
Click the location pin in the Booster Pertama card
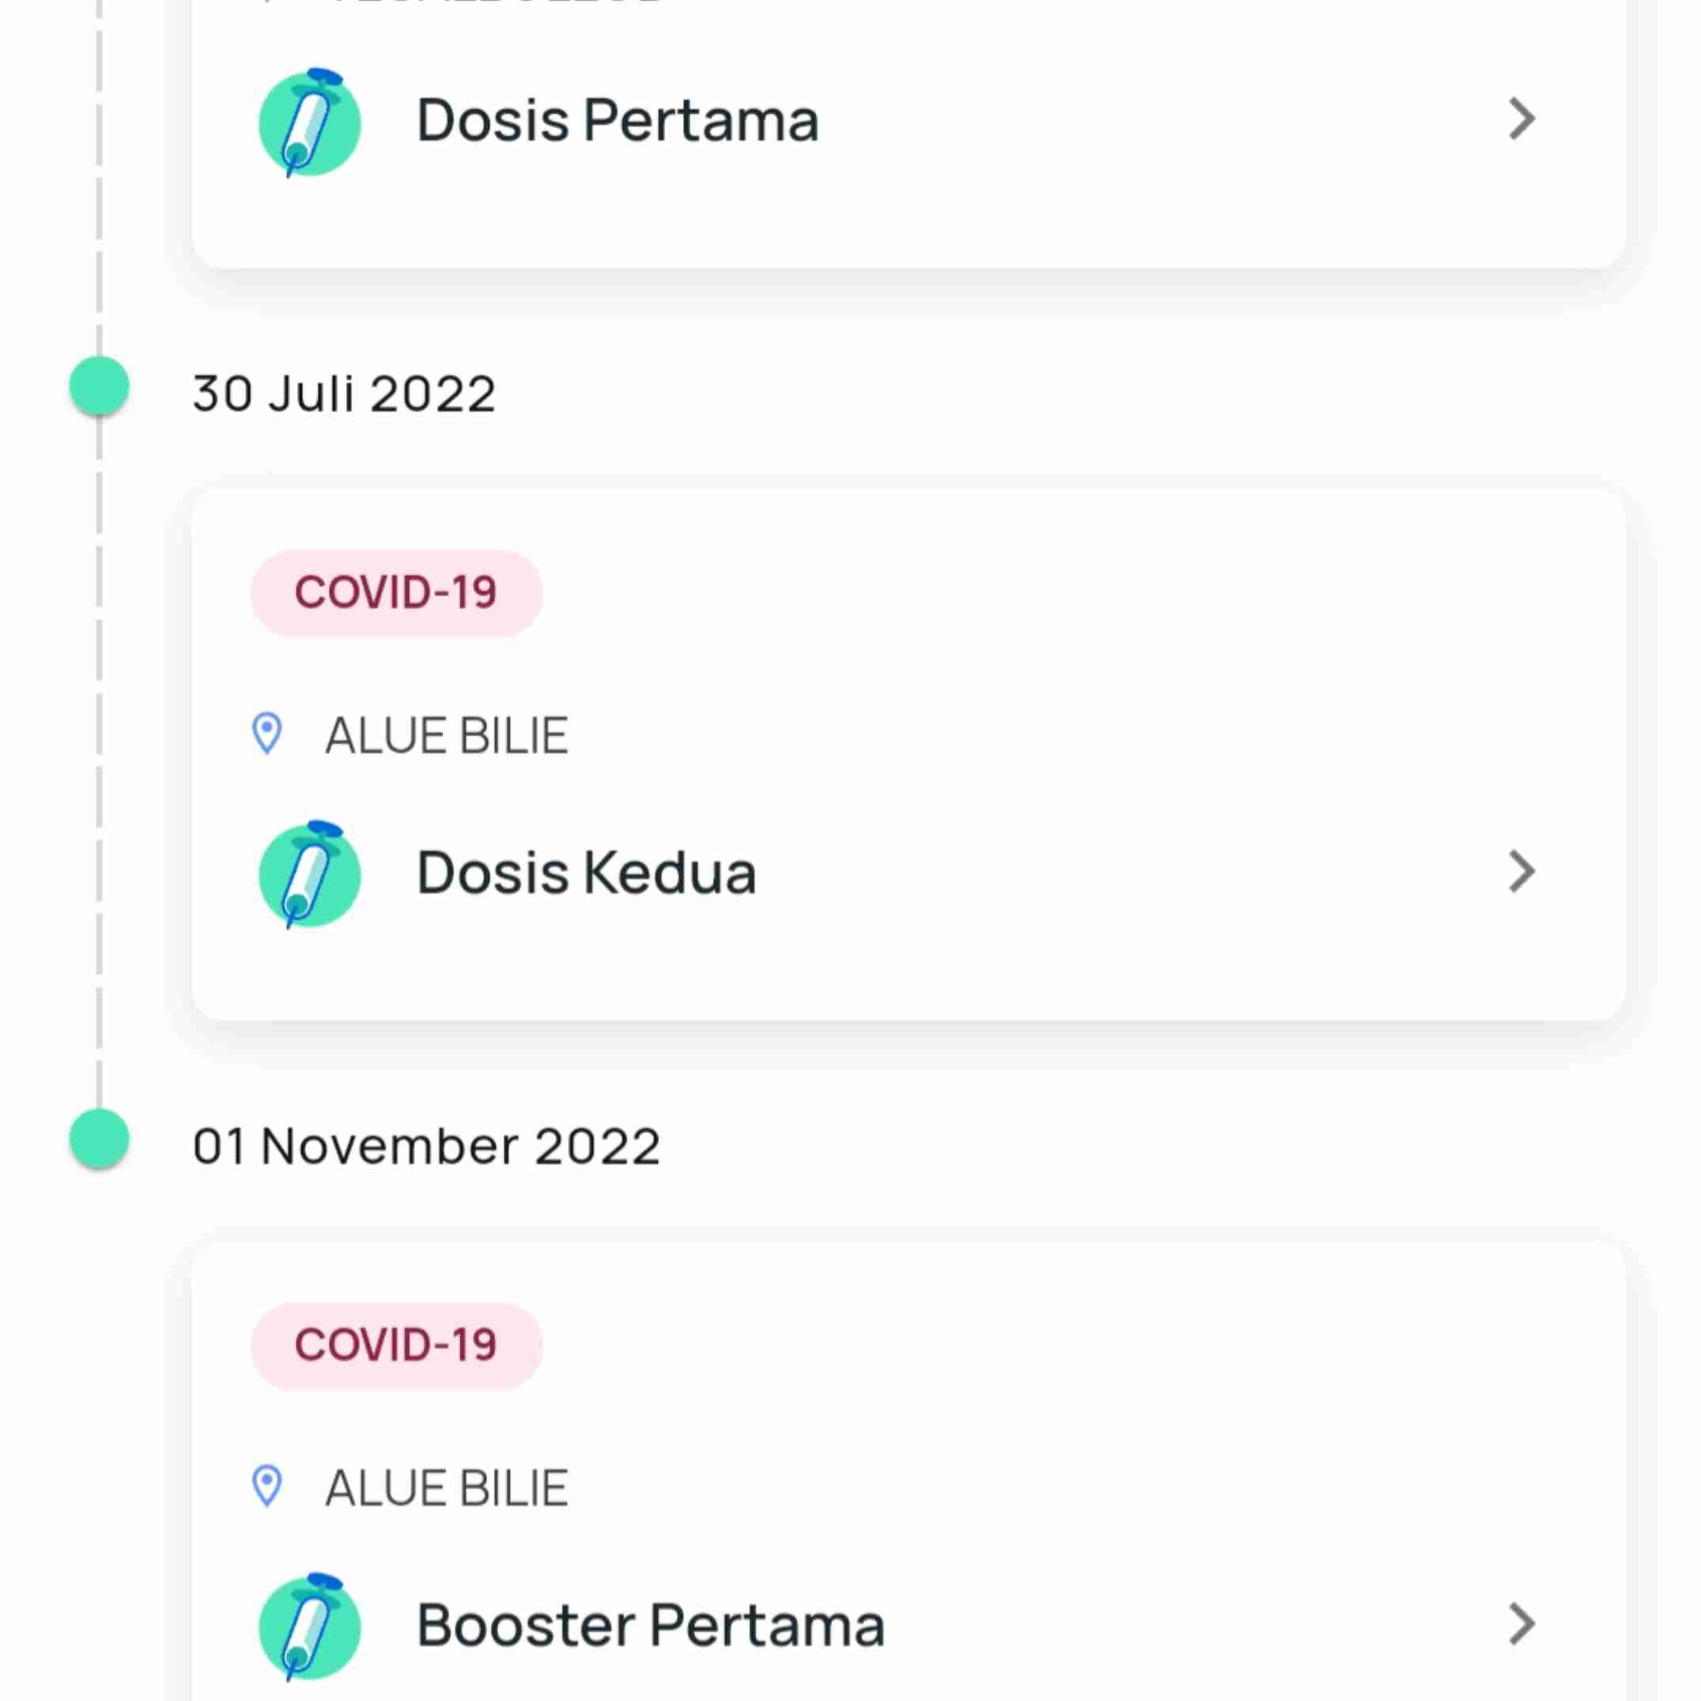(266, 1486)
